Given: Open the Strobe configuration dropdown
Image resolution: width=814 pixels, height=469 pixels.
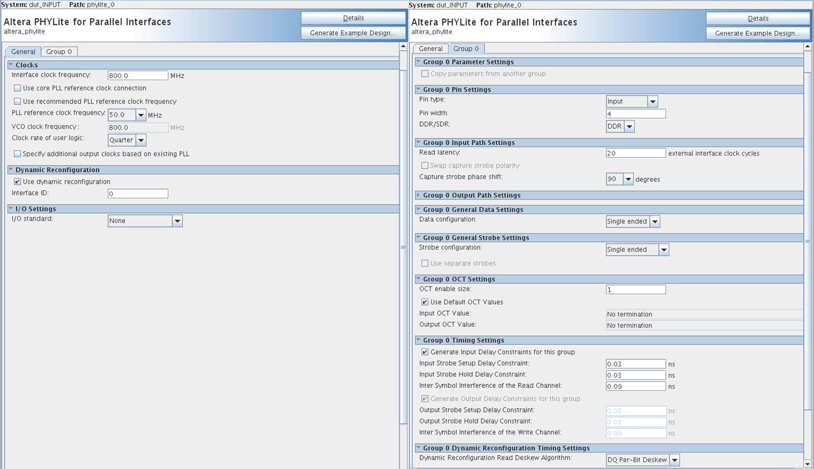Looking at the screenshot, I should [664, 250].
